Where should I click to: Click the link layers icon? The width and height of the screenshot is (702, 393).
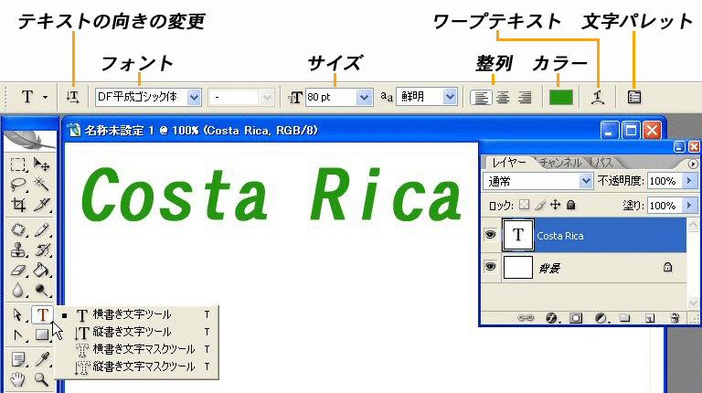526,318
